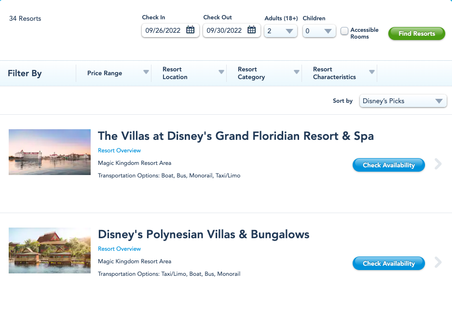Viewport: 452px width, 311px height.
Task: Enable the Accessible Rooms checkbox
Action: coord(344,31)
